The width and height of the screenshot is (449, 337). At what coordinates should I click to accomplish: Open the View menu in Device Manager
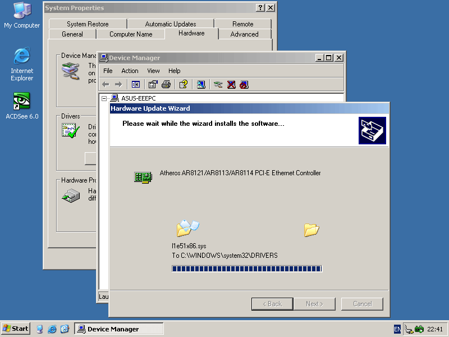click(153, 71)
